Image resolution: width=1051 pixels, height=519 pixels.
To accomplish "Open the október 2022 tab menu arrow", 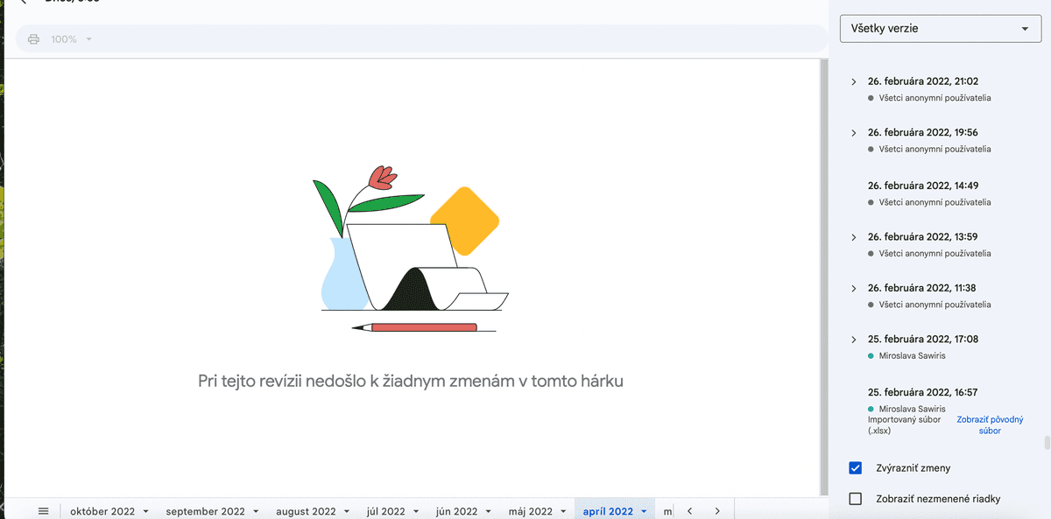I will pyautogui.click(x=145, y=511).
